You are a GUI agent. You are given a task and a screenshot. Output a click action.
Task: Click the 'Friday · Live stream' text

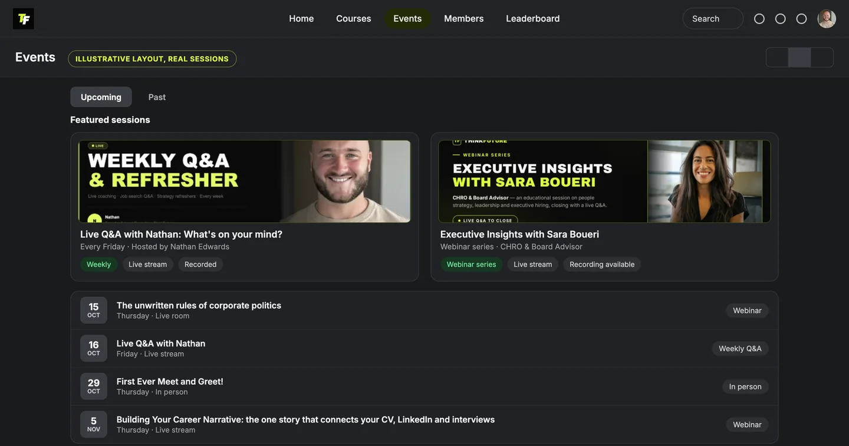point(150,354)
